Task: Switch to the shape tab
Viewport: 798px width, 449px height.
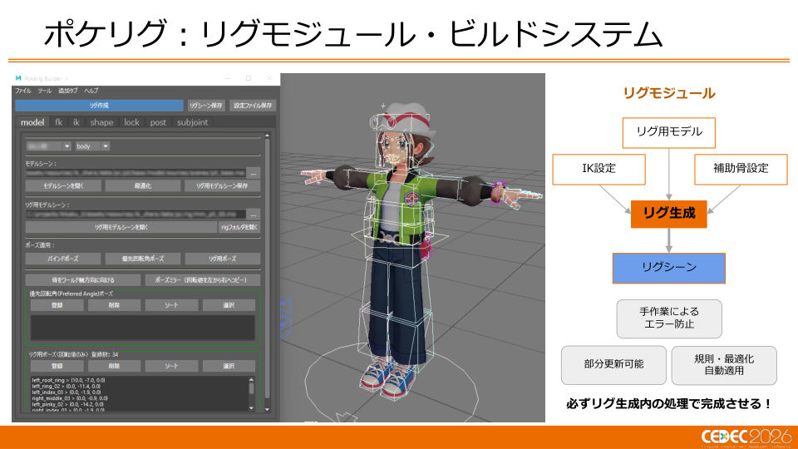Action: (x=101, y=122)
